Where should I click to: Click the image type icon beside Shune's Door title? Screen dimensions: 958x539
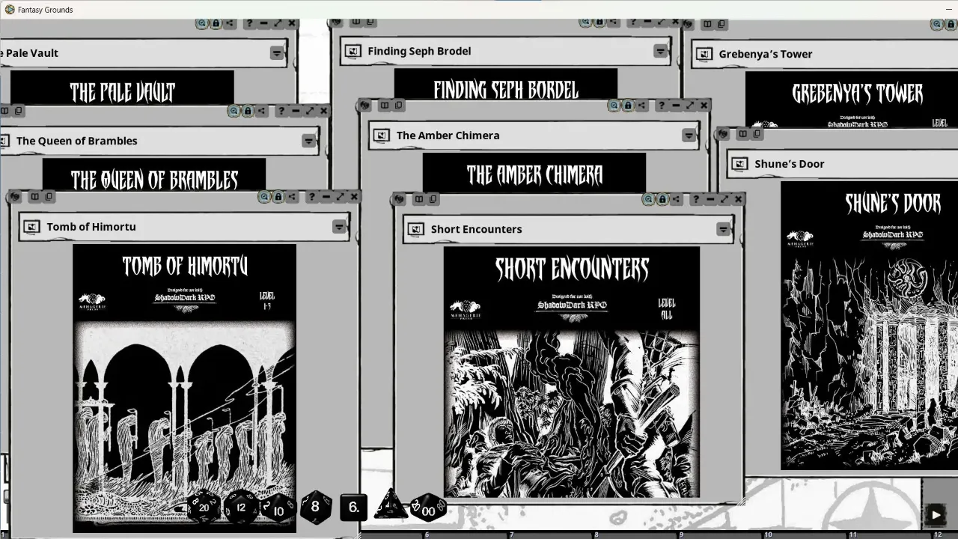click(739, 164)
